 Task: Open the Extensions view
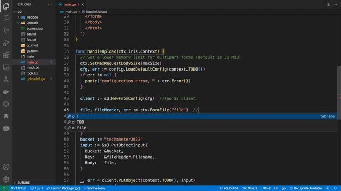[x=6, y=55]
